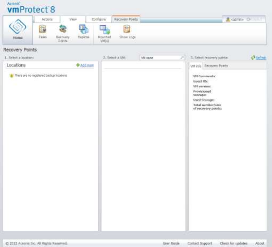Image resolution: width=272 pixels, height=247 pixels.
Task: Select the VM info tab
Action: pyautogui.click(x=196, y=66)
